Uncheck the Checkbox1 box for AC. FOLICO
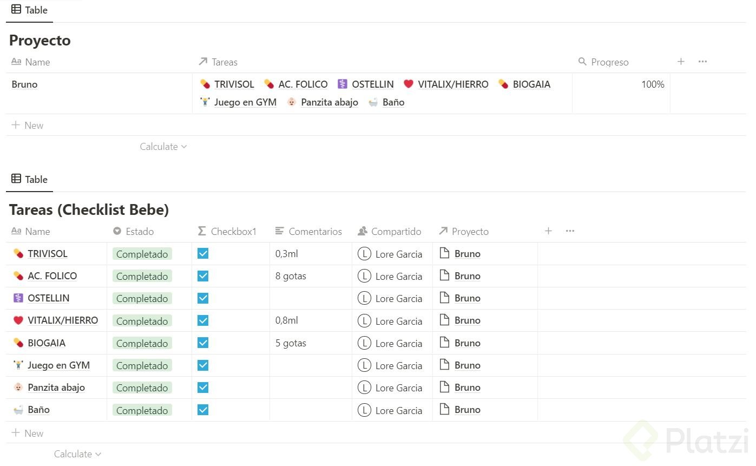This screenshot has height=466, width=756. pos(203,275)
